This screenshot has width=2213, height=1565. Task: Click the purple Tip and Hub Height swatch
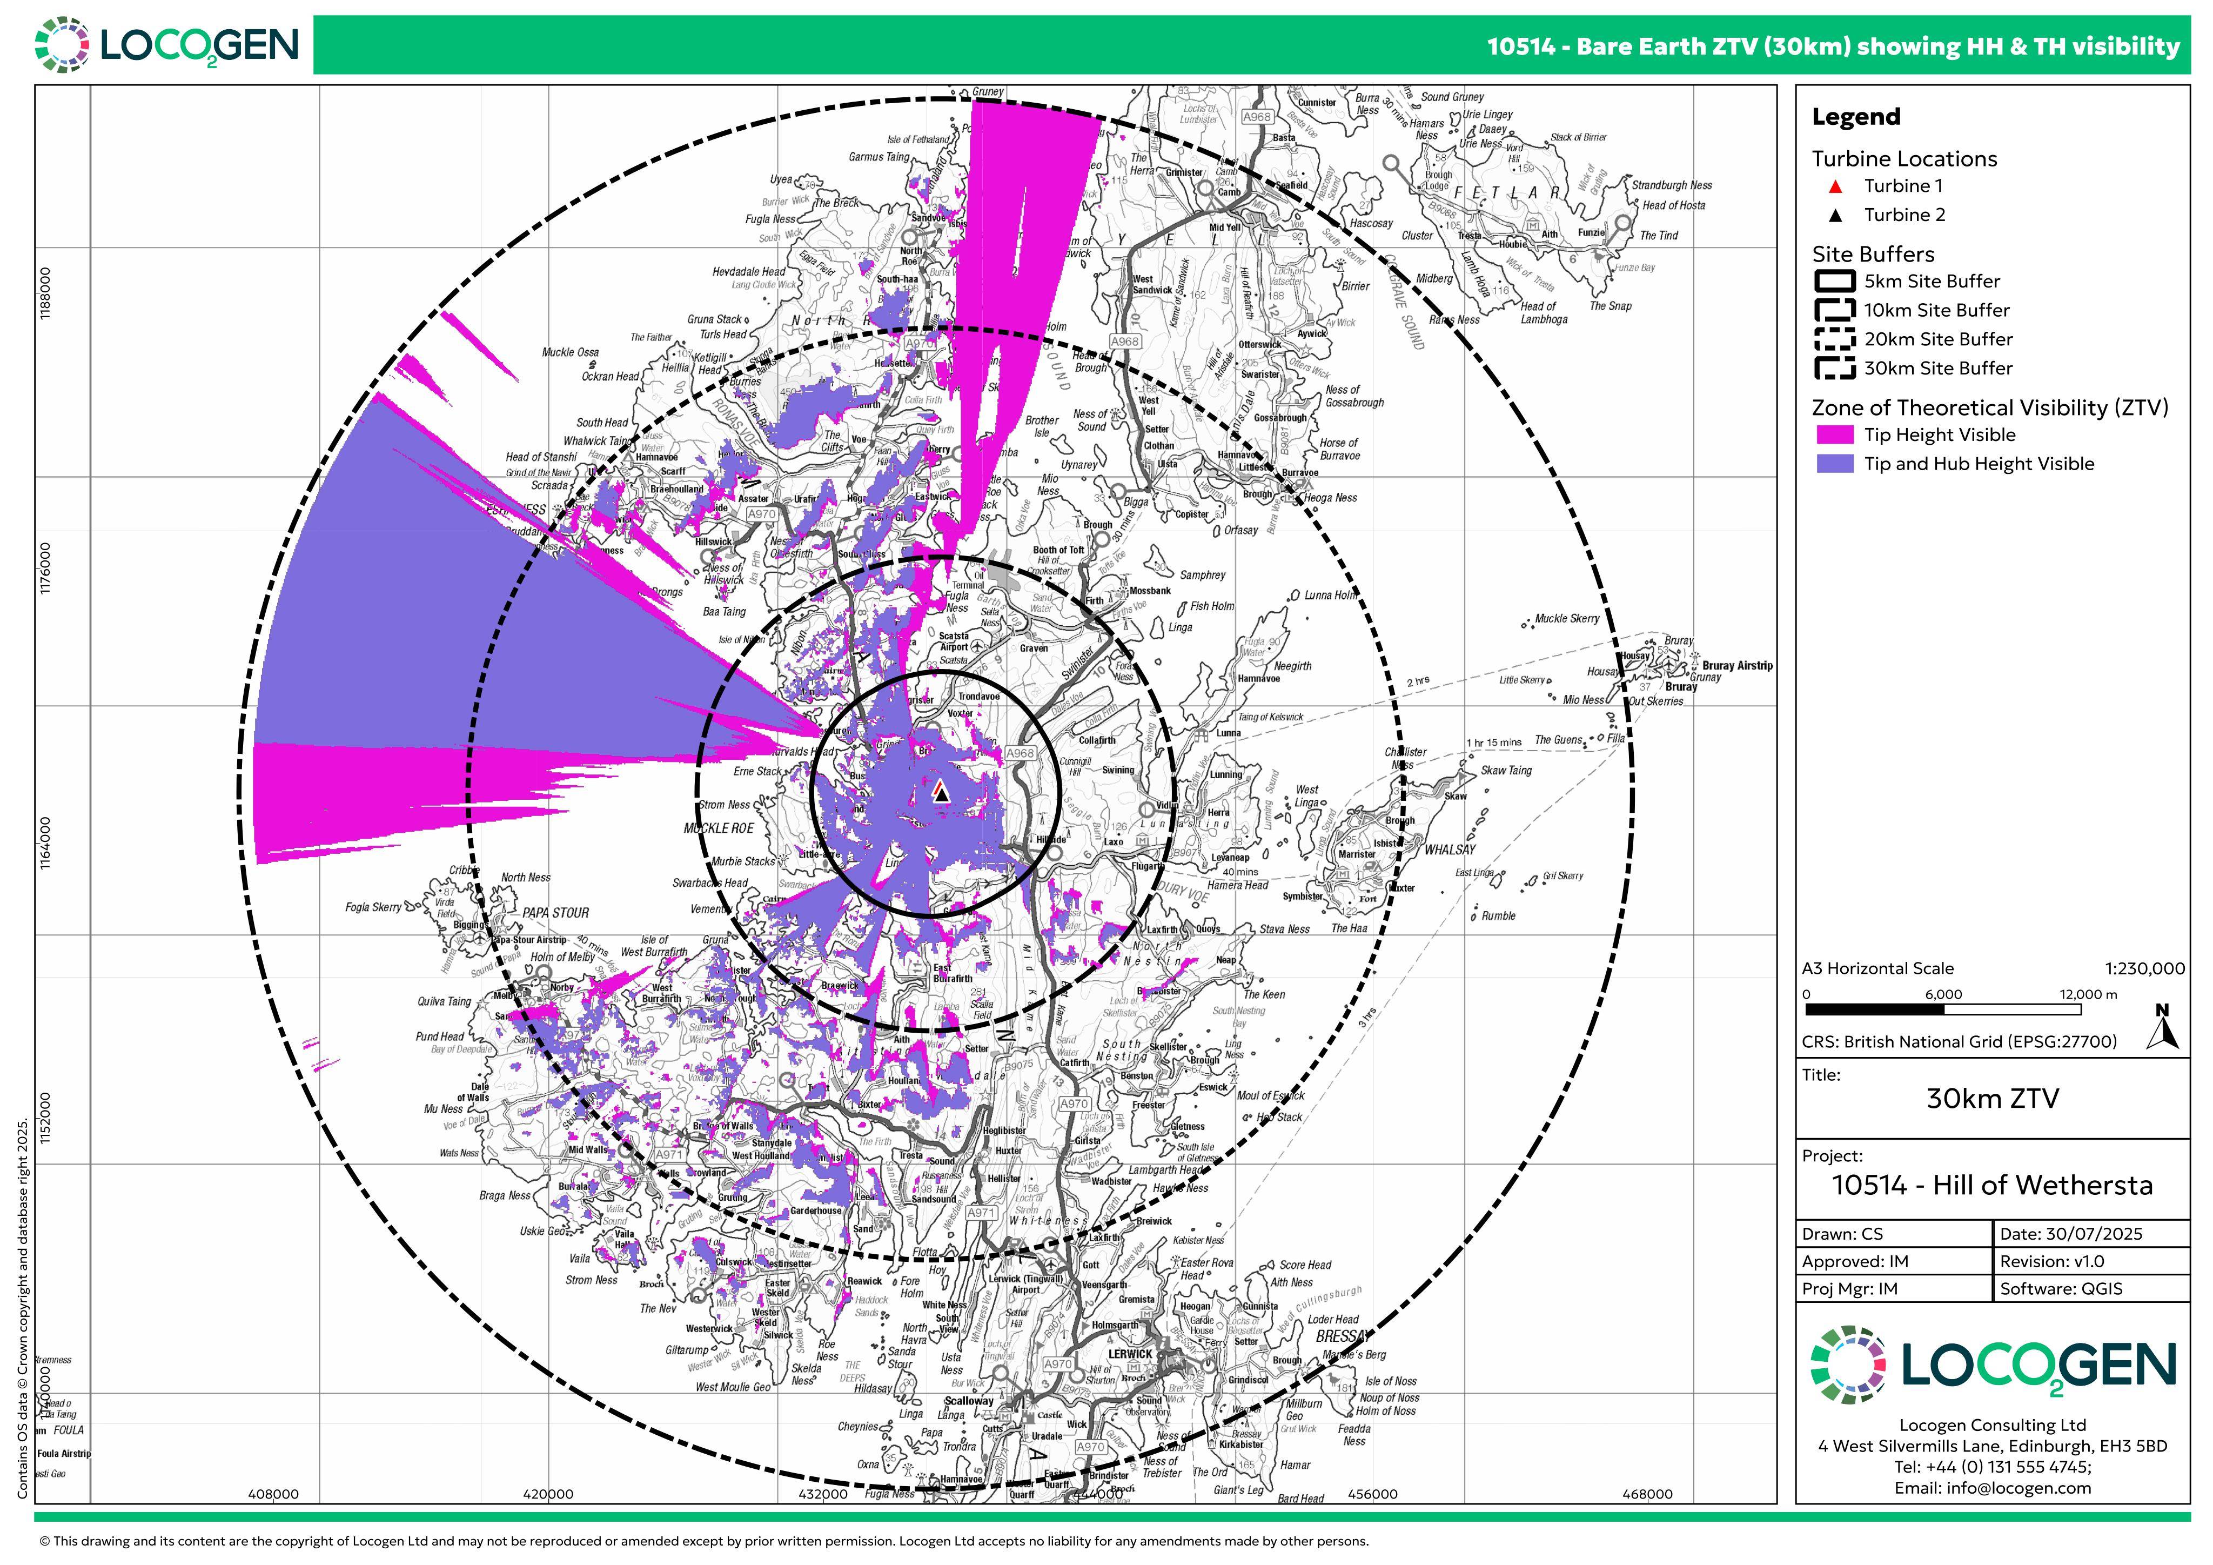[1835, 464]
